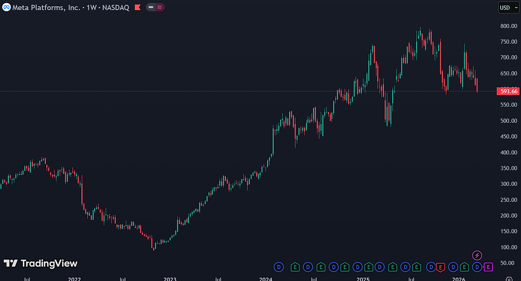Click the purple lightning bolt event marker

pyautogui.click(x=477, y=256)
